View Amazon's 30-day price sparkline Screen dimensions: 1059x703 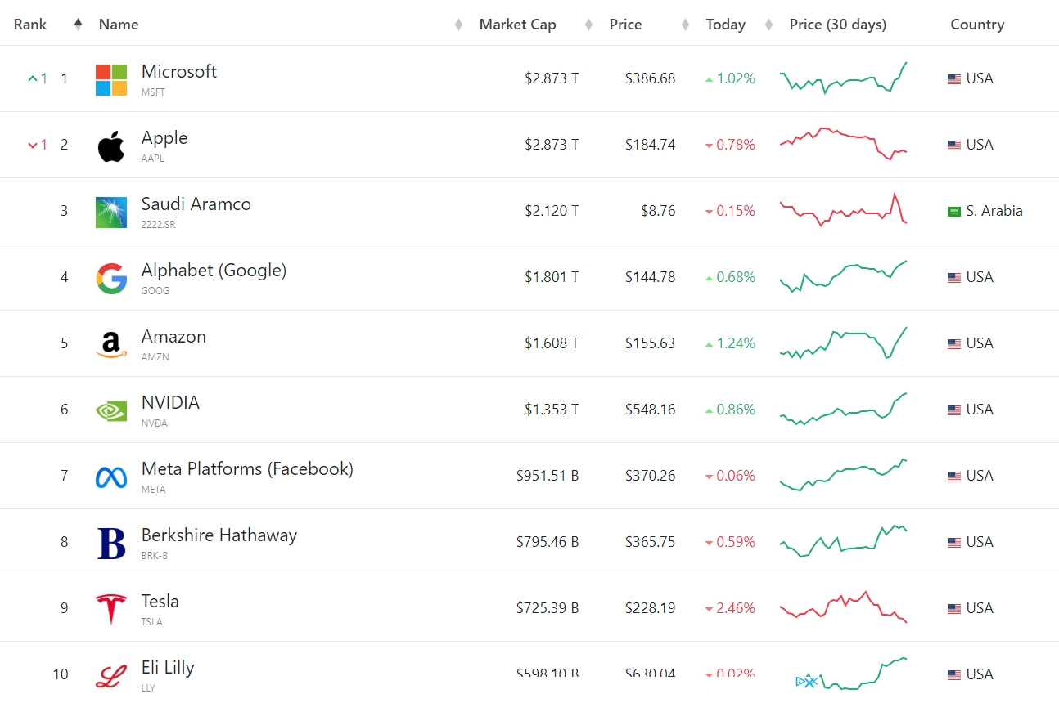point(843,343)
